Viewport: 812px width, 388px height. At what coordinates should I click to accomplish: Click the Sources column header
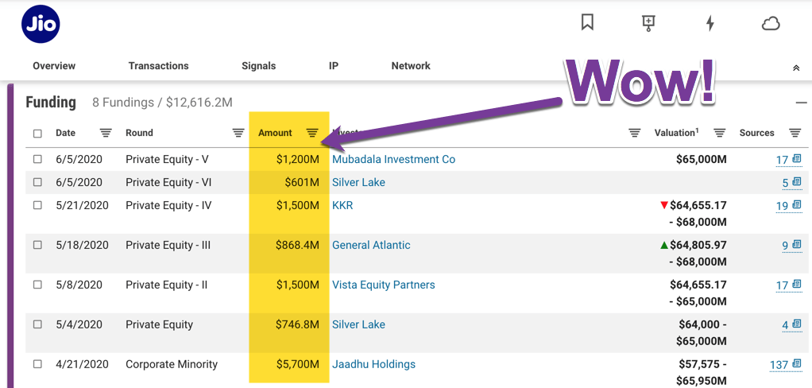[x=756, y=133]
